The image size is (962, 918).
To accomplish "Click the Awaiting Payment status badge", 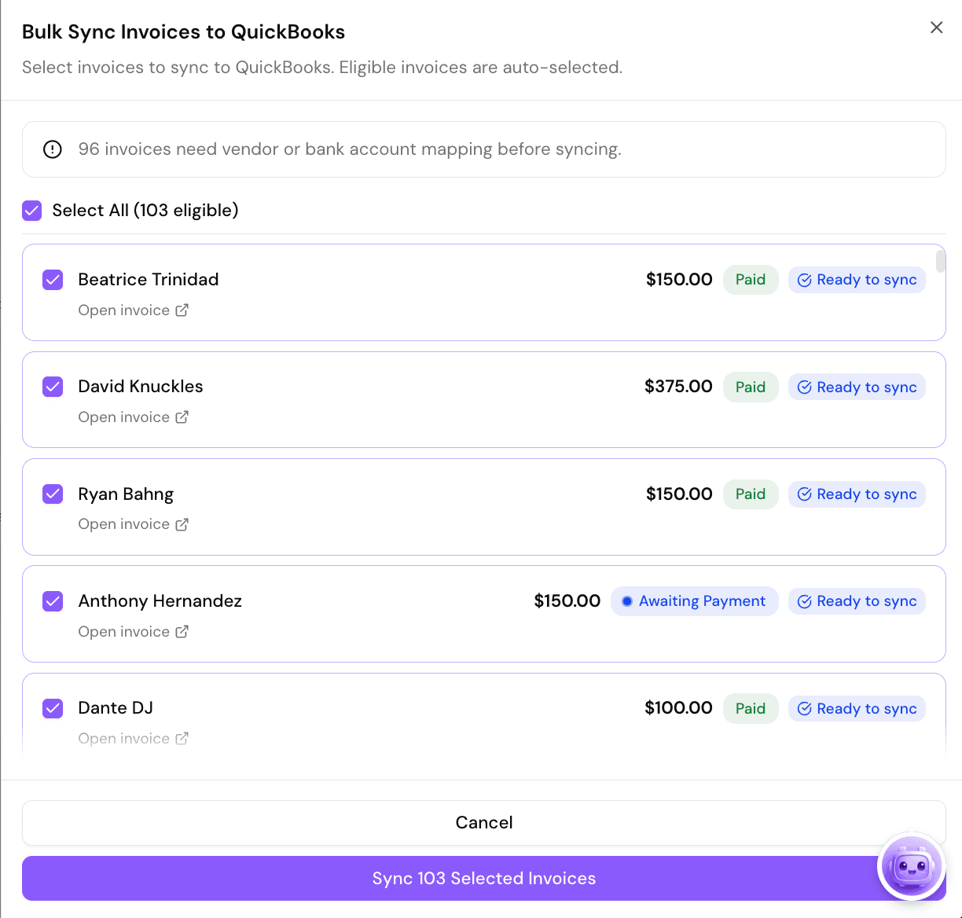I will click(694, 600).
